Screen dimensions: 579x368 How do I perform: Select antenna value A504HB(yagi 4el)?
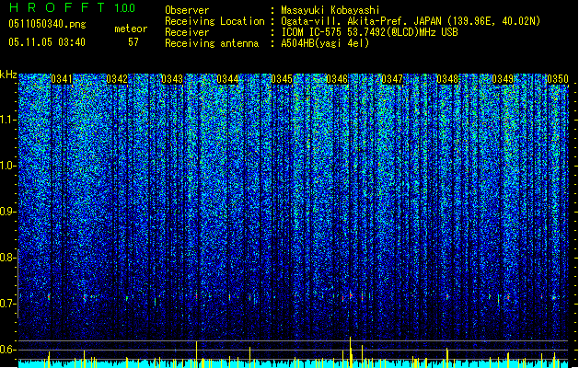(325, 43)
